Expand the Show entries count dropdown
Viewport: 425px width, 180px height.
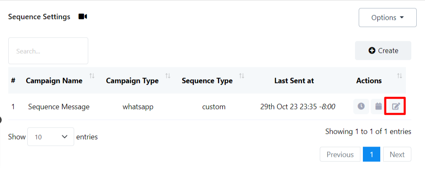click(51, 137)
